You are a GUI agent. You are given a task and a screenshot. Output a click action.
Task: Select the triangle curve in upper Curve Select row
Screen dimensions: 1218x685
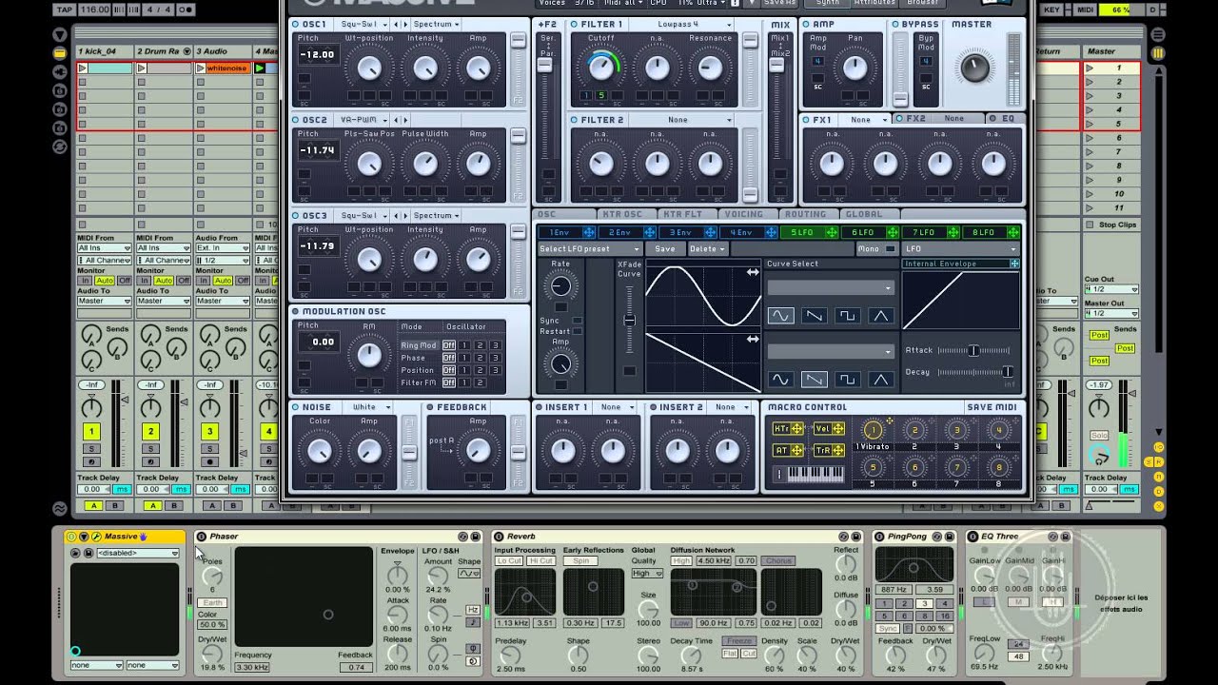click(x=880, y=316)
